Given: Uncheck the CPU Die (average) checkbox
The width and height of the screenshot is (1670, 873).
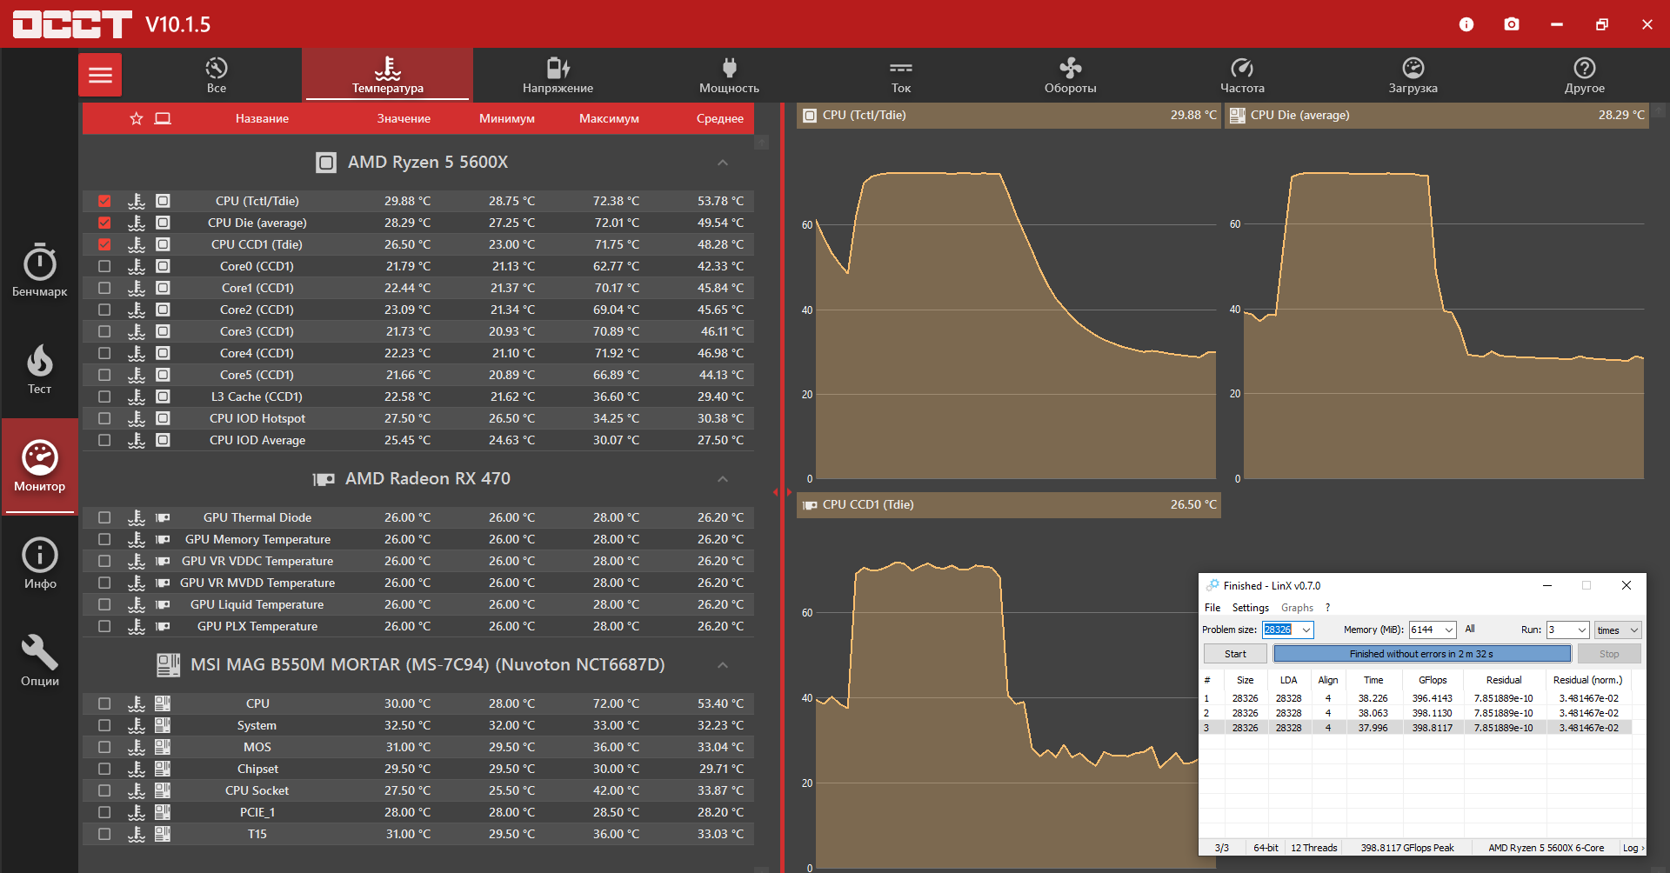Looking at the screenshot, I should point(104,223).
